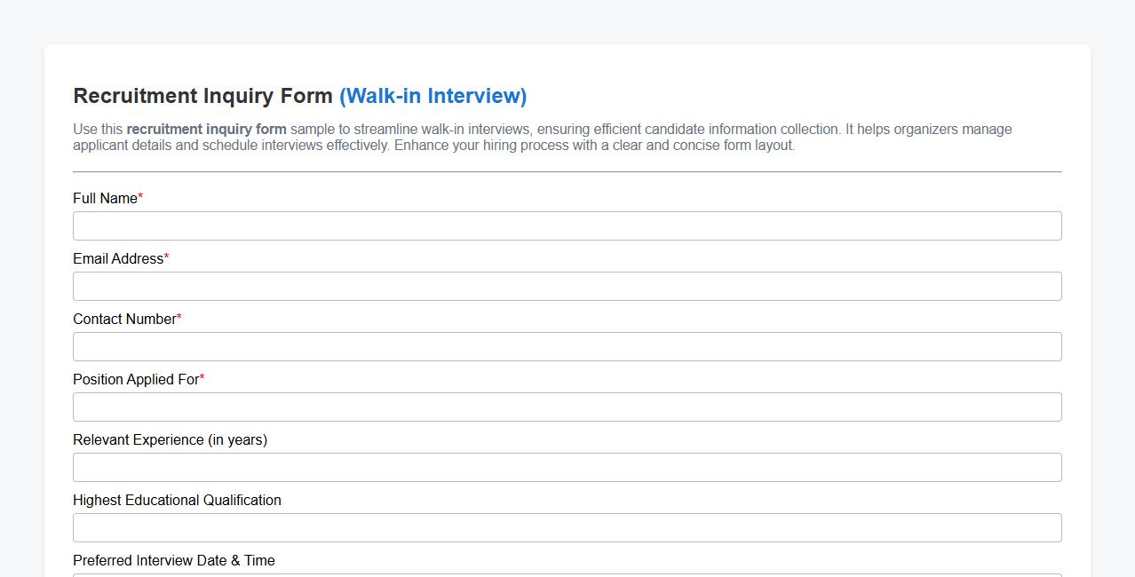The width and height of the screenshot is (1135, 577).
Task: Click the asterisk next to Full Name
Action: 139,195
